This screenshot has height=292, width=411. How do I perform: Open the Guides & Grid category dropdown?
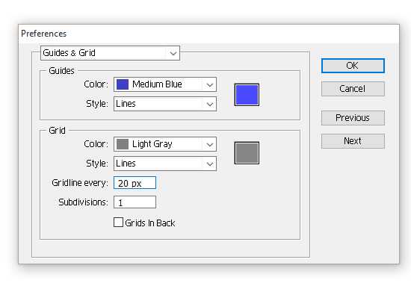(110, 53)
